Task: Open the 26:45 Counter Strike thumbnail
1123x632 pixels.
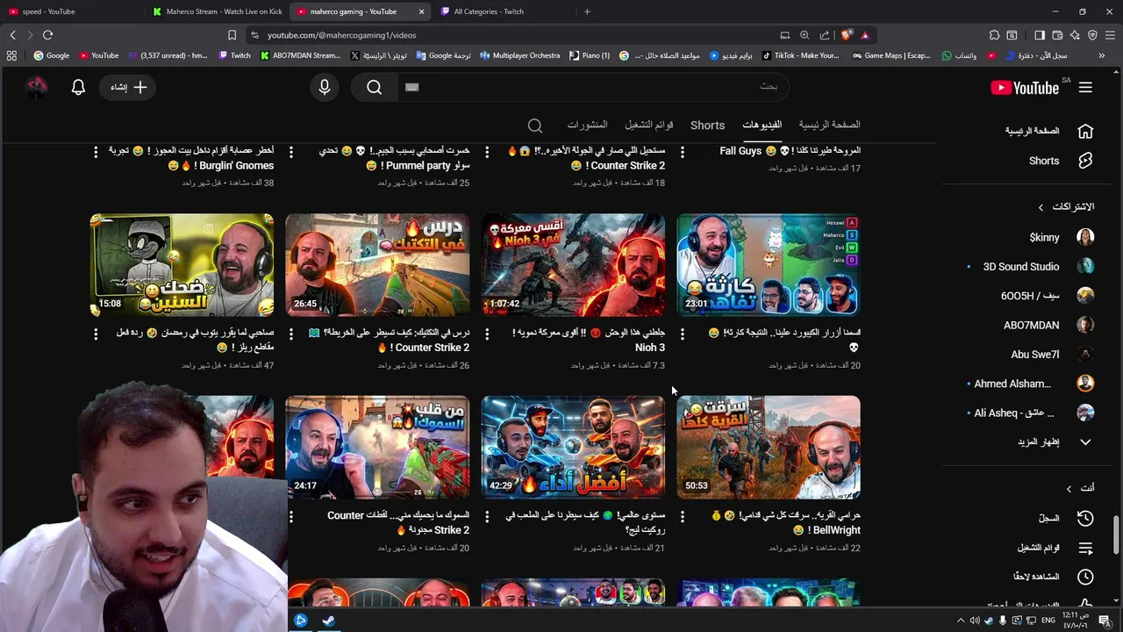Action: [377, 264]
